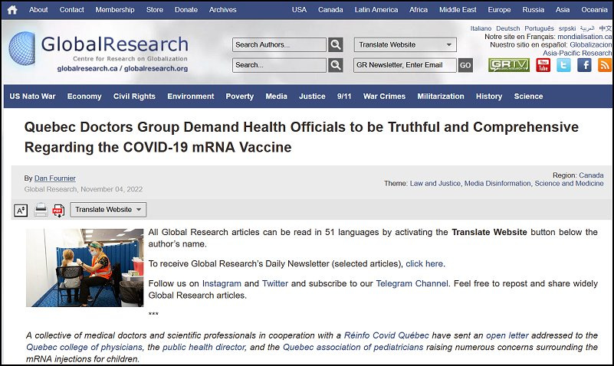Screen dimensions: 614x366
Task: Open the Globalizacion Spanish site link
Action: click(x=590, y=45)
